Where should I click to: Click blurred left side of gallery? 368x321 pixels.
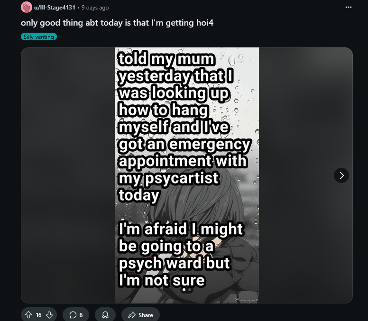(68, 175)
